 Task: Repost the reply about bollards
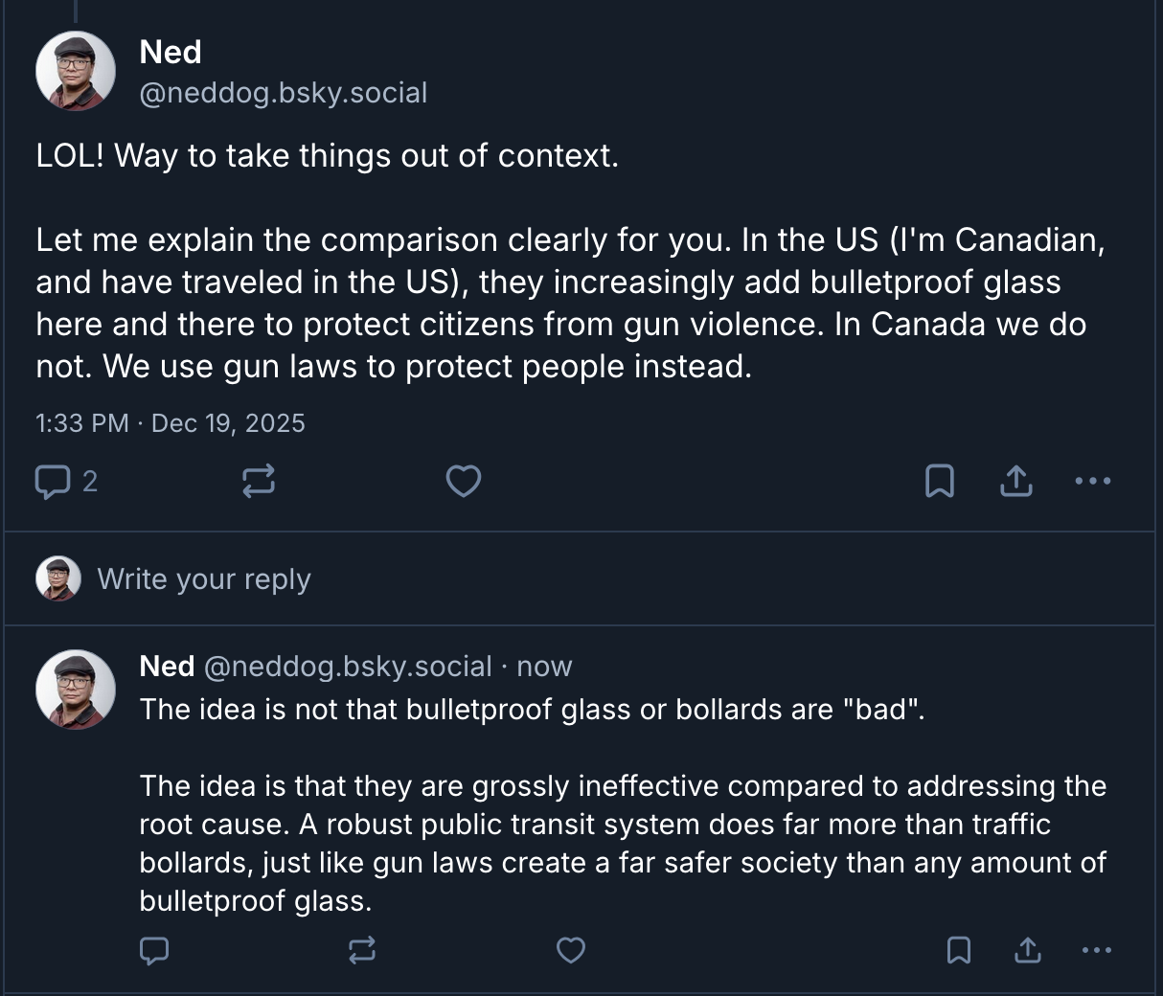[362, 950]
